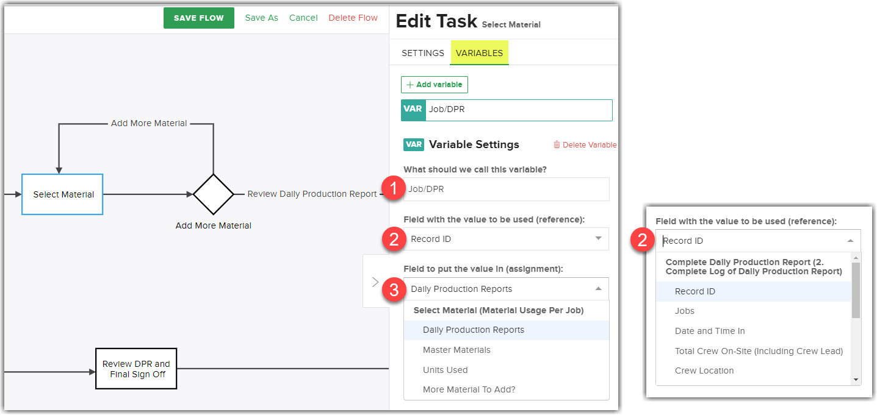Viewport: 877px width, 415px height.
Task: Select the Select Material task node
Action: click(62, 194)
